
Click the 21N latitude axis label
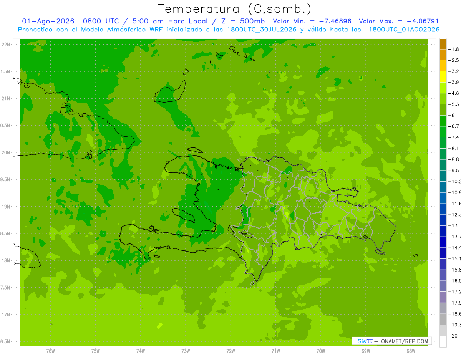(x=6, y=99)
